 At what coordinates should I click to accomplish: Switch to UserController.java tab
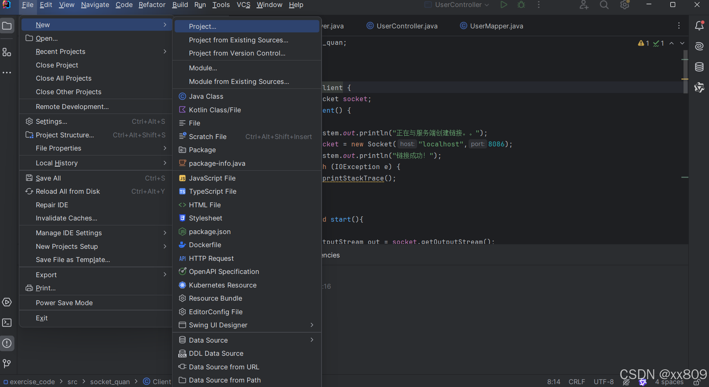(x=402, y=26)
